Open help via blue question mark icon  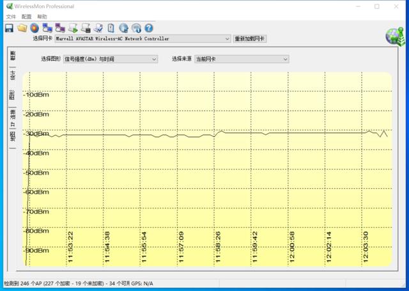tap(148, 28)
